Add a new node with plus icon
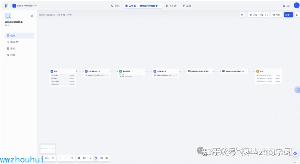 pyautogui.click(x=79, y=158)
